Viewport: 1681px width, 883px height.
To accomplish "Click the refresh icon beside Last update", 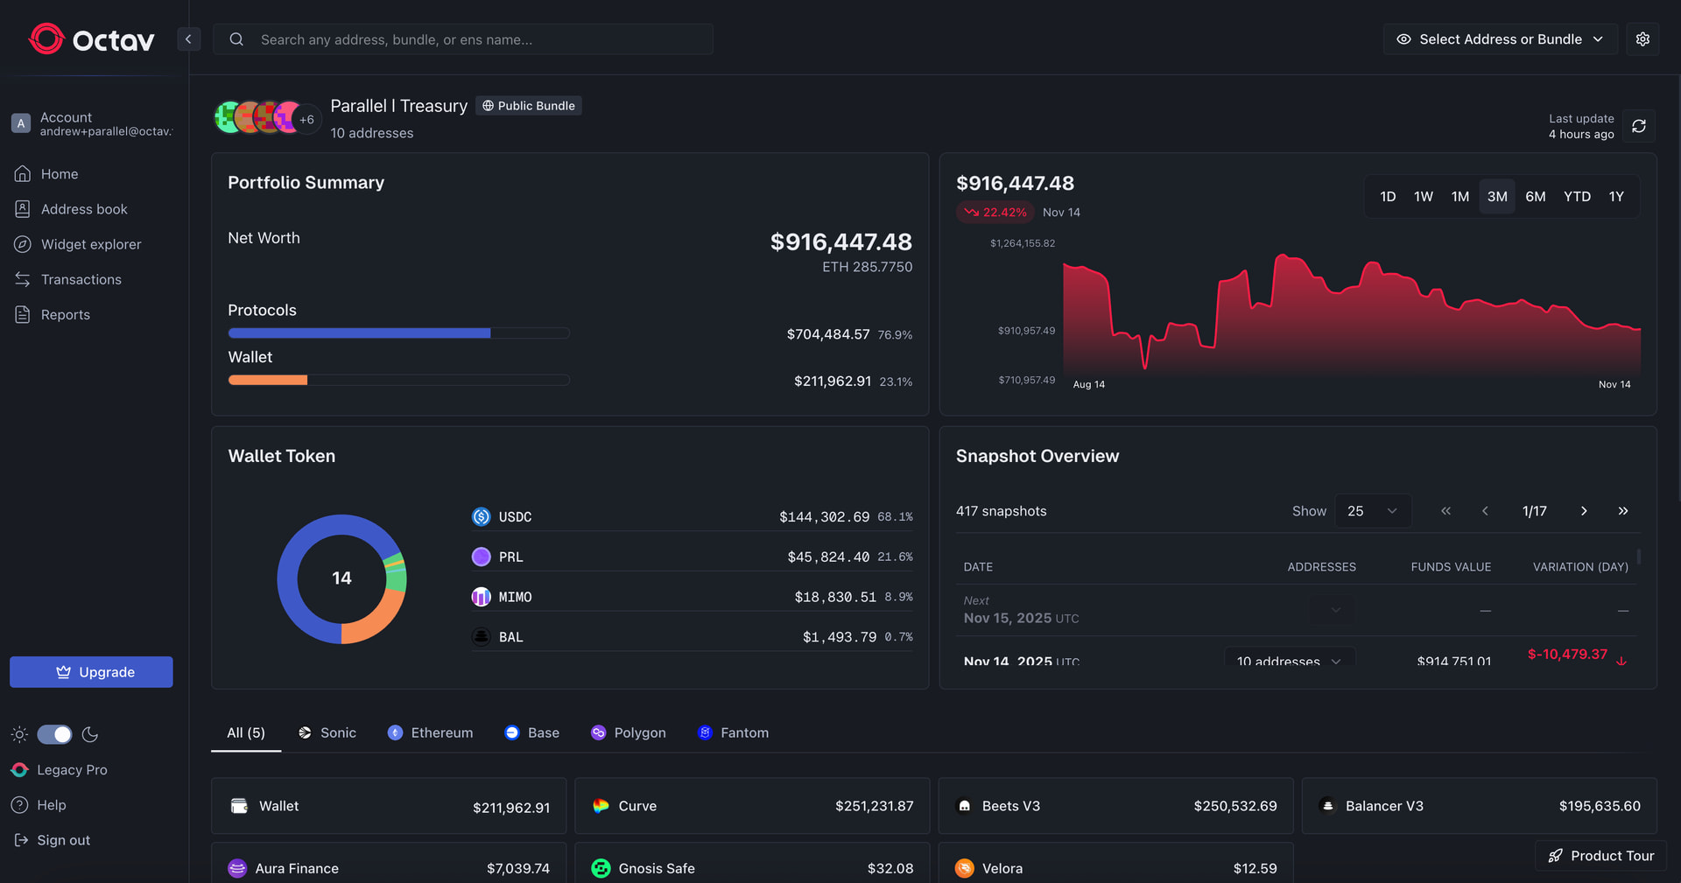I will pos(1638,126).
